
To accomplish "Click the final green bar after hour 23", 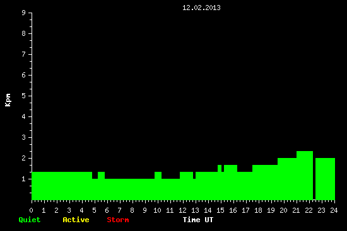I will tap(325, 179).
